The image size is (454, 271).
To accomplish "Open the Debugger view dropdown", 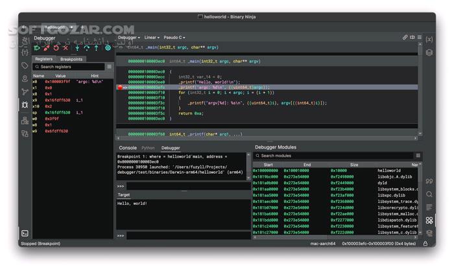I will point(129,38).
